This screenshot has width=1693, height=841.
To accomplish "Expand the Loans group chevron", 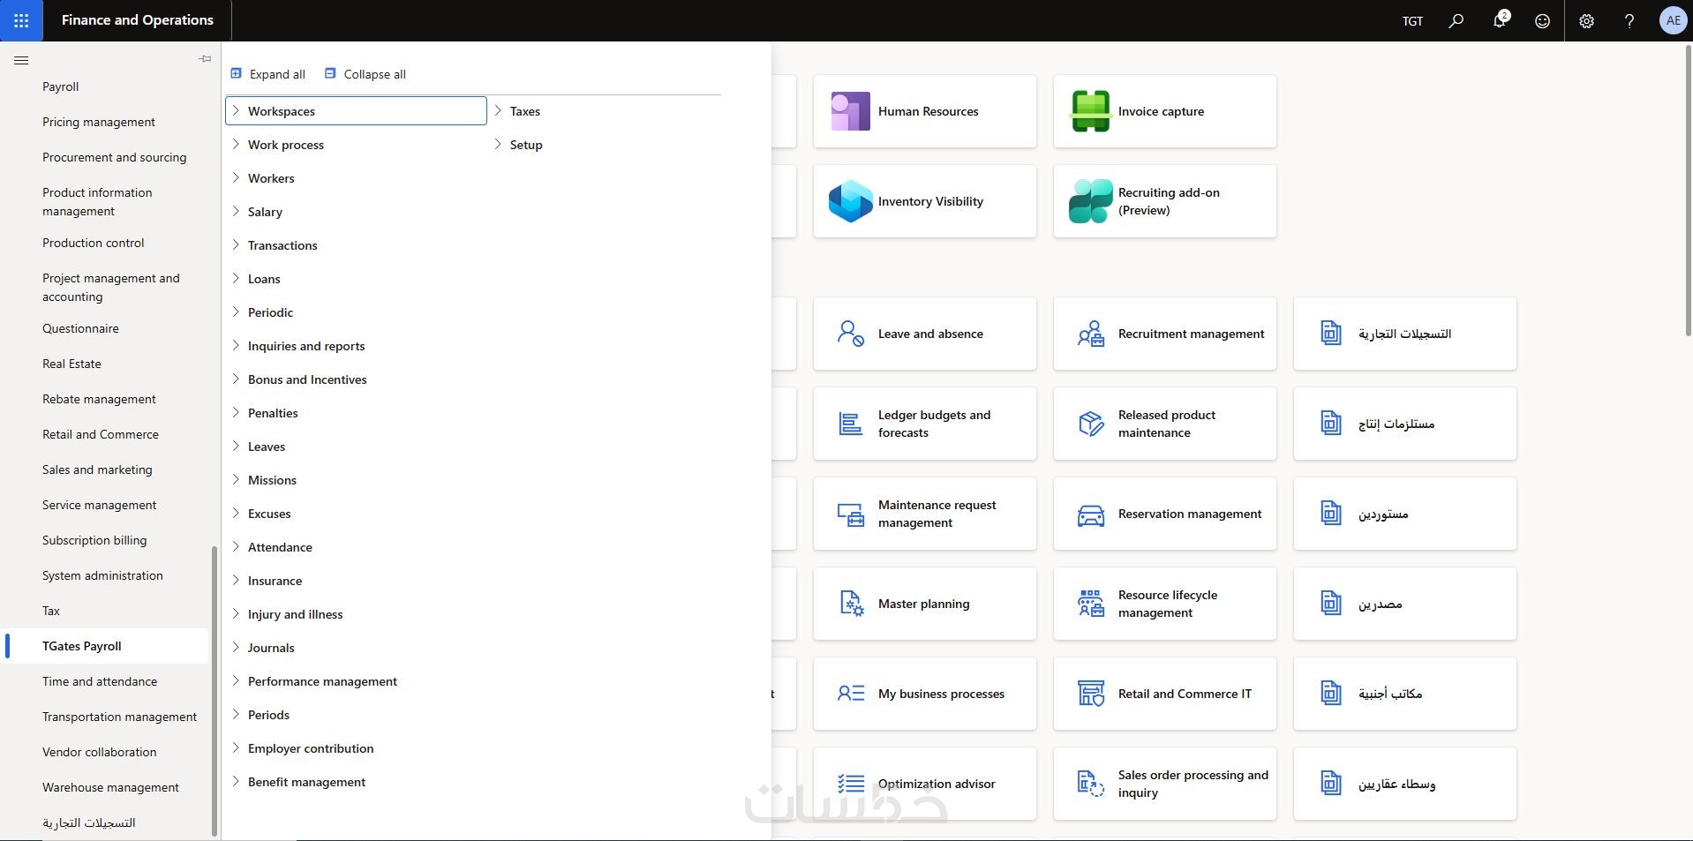I will pyautogui.click(x=236, y=278).
